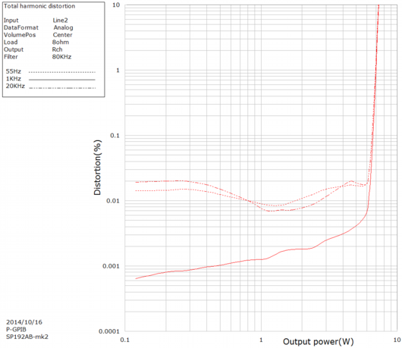Click the 'Line2' input value
This screenshot has height=348, width=402.
pos(60,20)
